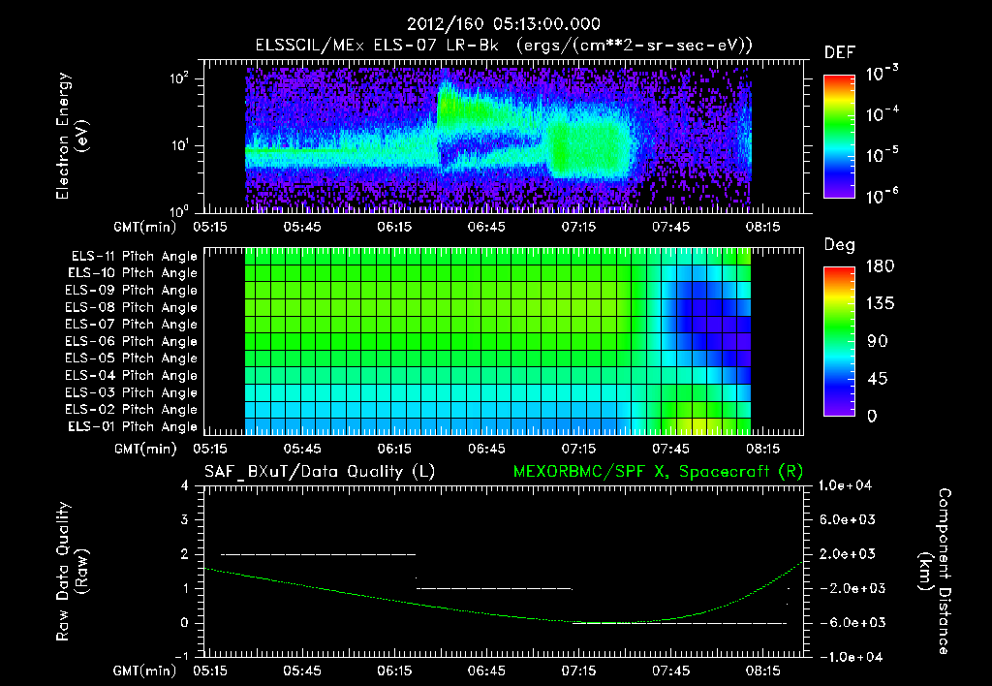Click the 90 tick on the Deg scale

[877, 341]
